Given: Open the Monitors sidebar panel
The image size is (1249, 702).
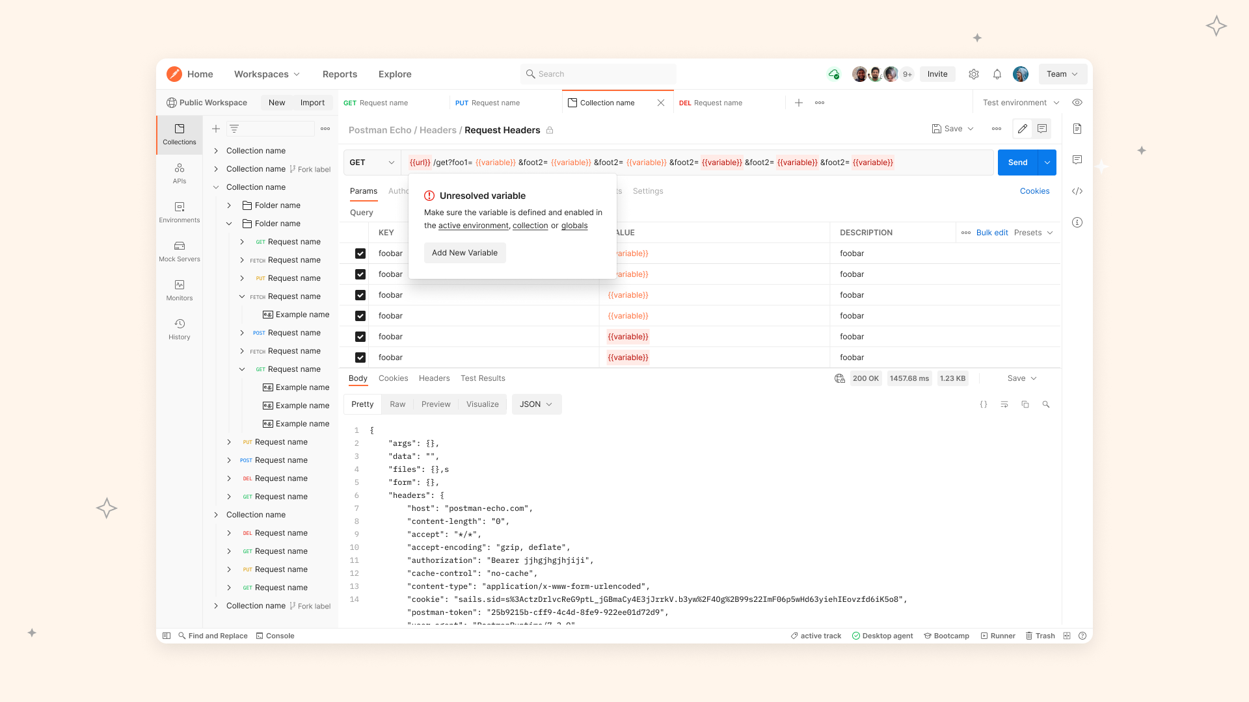Looking at the screenshot, I should click(x=180, y=291).
